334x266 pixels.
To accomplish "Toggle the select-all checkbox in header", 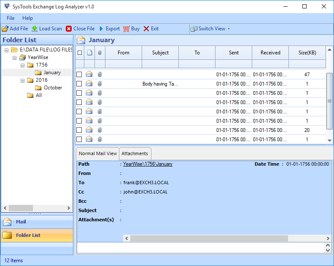I will (x=80, y=53).
